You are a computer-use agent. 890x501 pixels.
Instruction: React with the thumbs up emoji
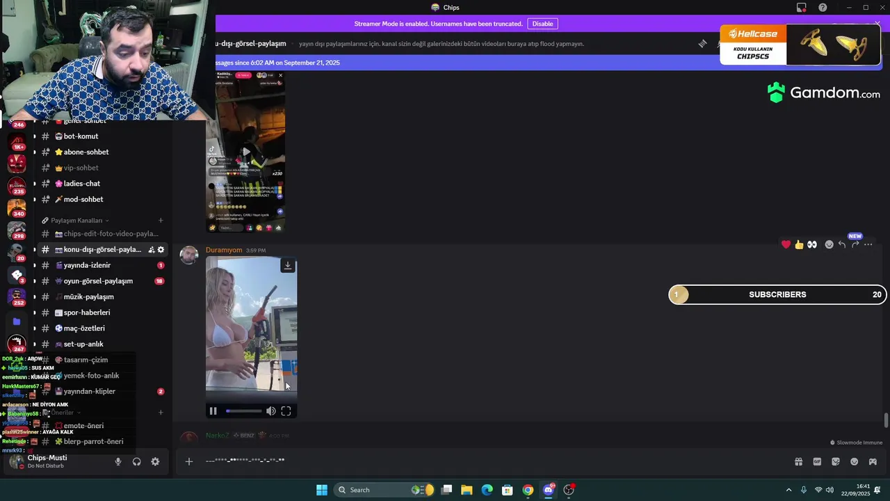tap(799, 244)
